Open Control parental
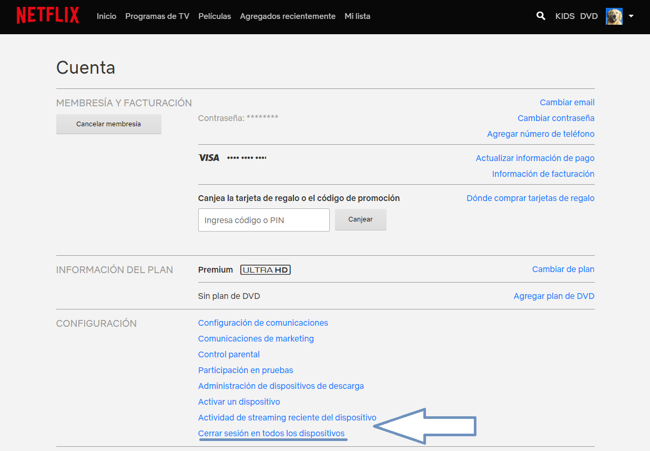The width and height of the screenshot is (650, 451). pyautogui.click(x=229, y=355)
